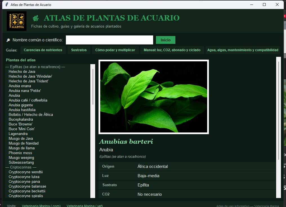This screenshot has height=207, width=286.
Task: Select Helecho de Java in plant list
Action: (x=22, y=72)
